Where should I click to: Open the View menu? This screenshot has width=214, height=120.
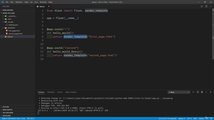(26, 2)
